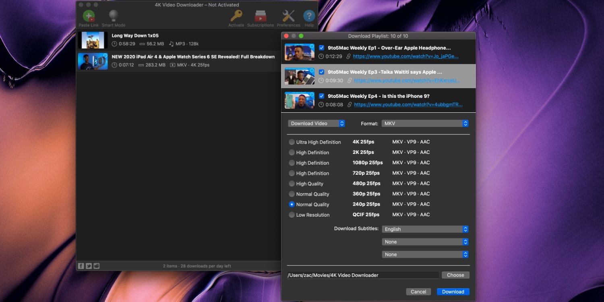Click the Twitter icon in the status bar
The image size is (604, 302).
(x=89, y=266)
